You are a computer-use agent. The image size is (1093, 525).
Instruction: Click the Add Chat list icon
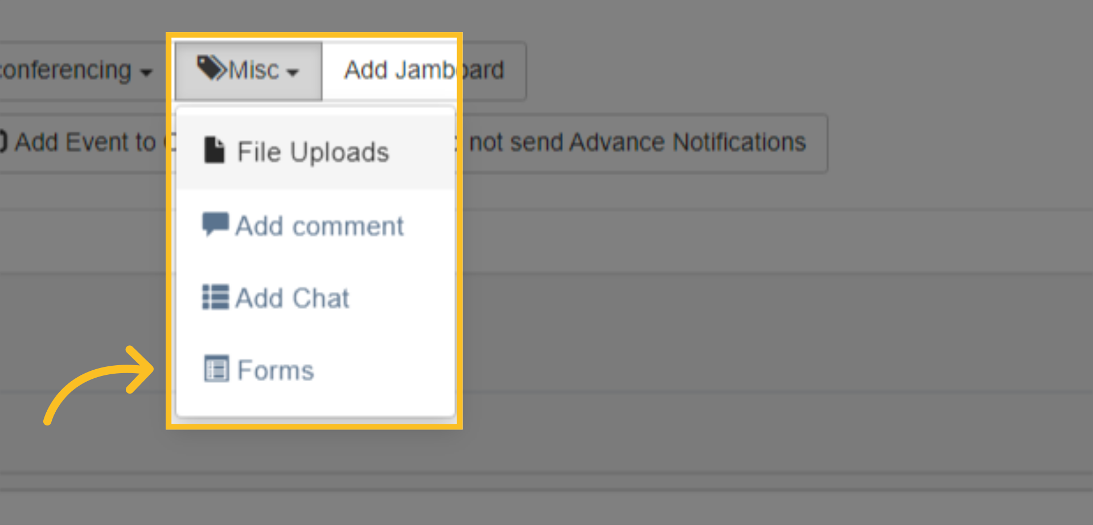[216, 297]
